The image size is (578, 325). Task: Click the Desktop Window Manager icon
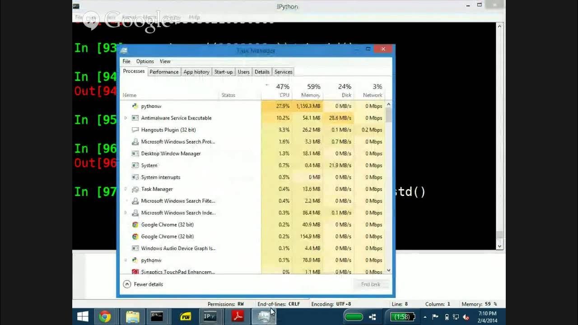(135, 153)
